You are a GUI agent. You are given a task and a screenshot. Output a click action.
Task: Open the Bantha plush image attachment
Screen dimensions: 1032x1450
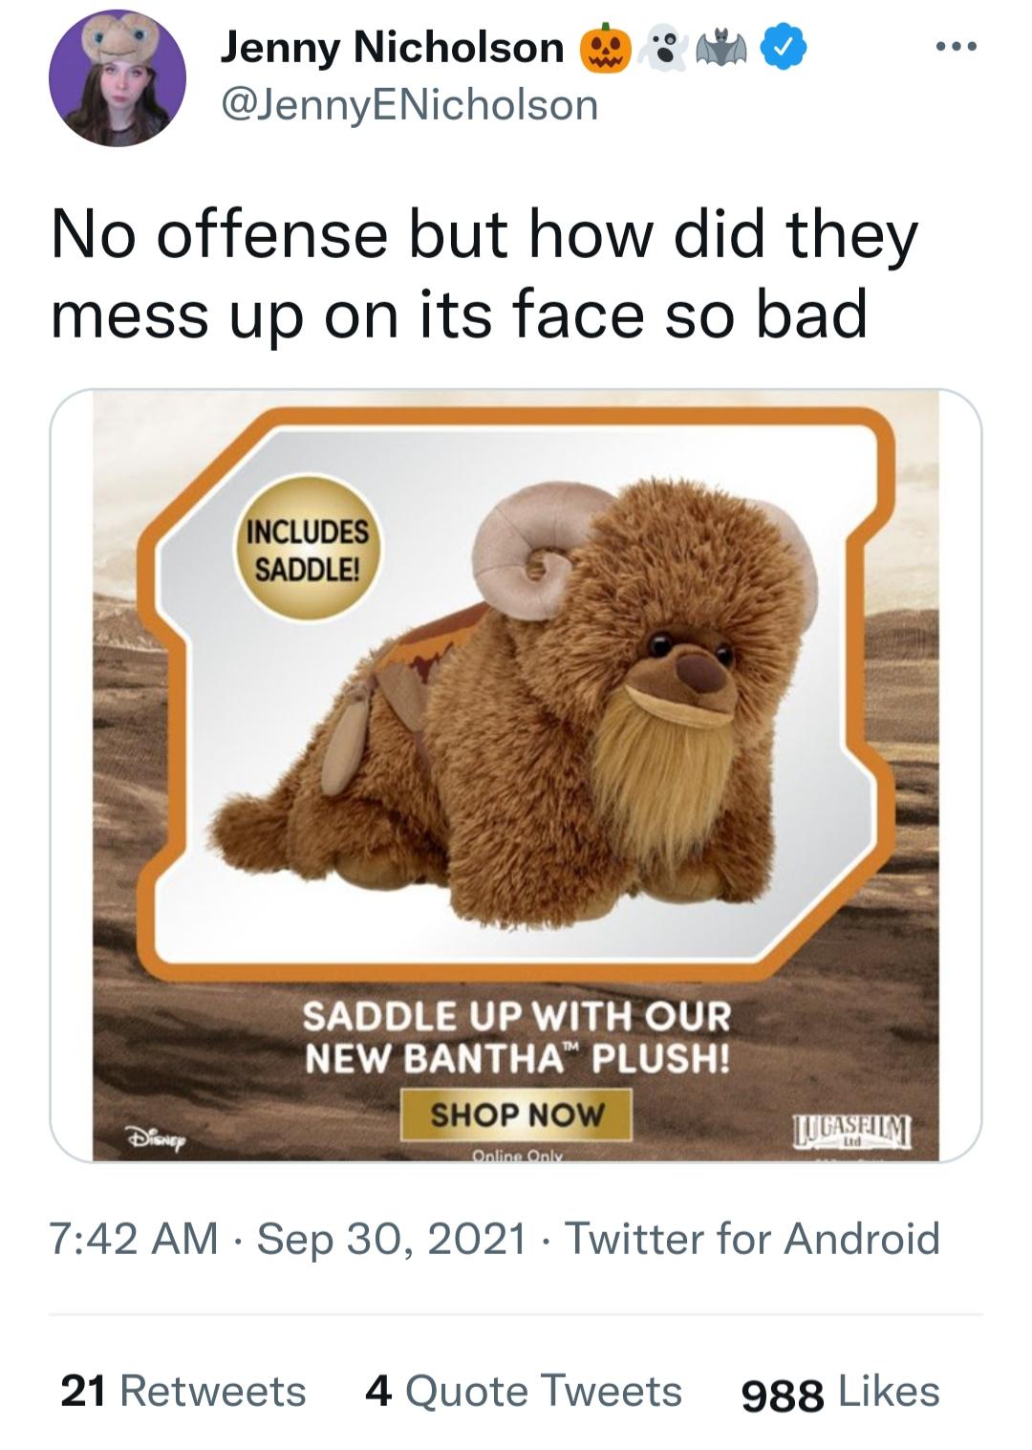[x=516, y=775]
